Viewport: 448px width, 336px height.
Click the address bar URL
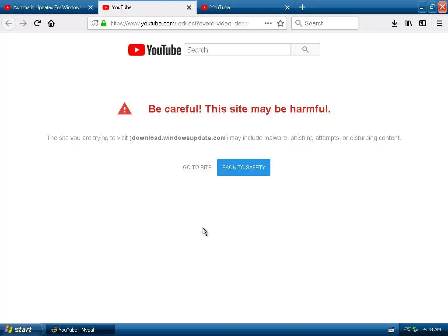(x=179, y=24)
